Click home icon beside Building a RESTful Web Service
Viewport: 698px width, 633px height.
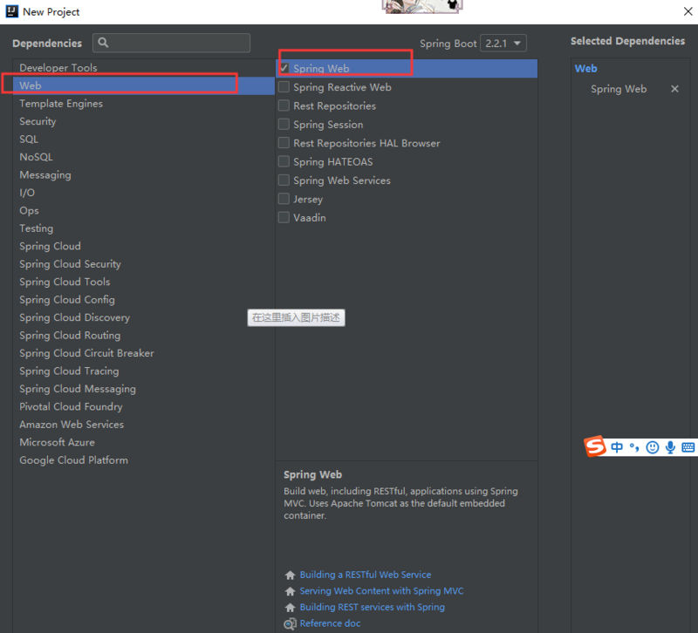click(x=291, y=575)
